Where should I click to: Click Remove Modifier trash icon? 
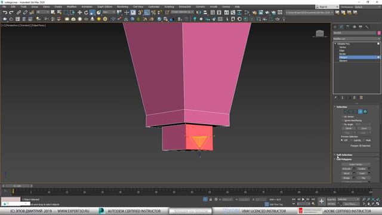tap(355, 98)
